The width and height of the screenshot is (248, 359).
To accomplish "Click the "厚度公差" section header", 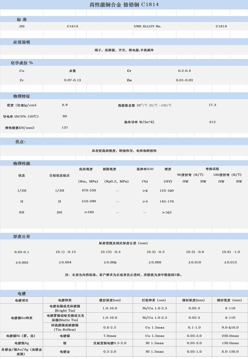I will (x=22, y=237).
